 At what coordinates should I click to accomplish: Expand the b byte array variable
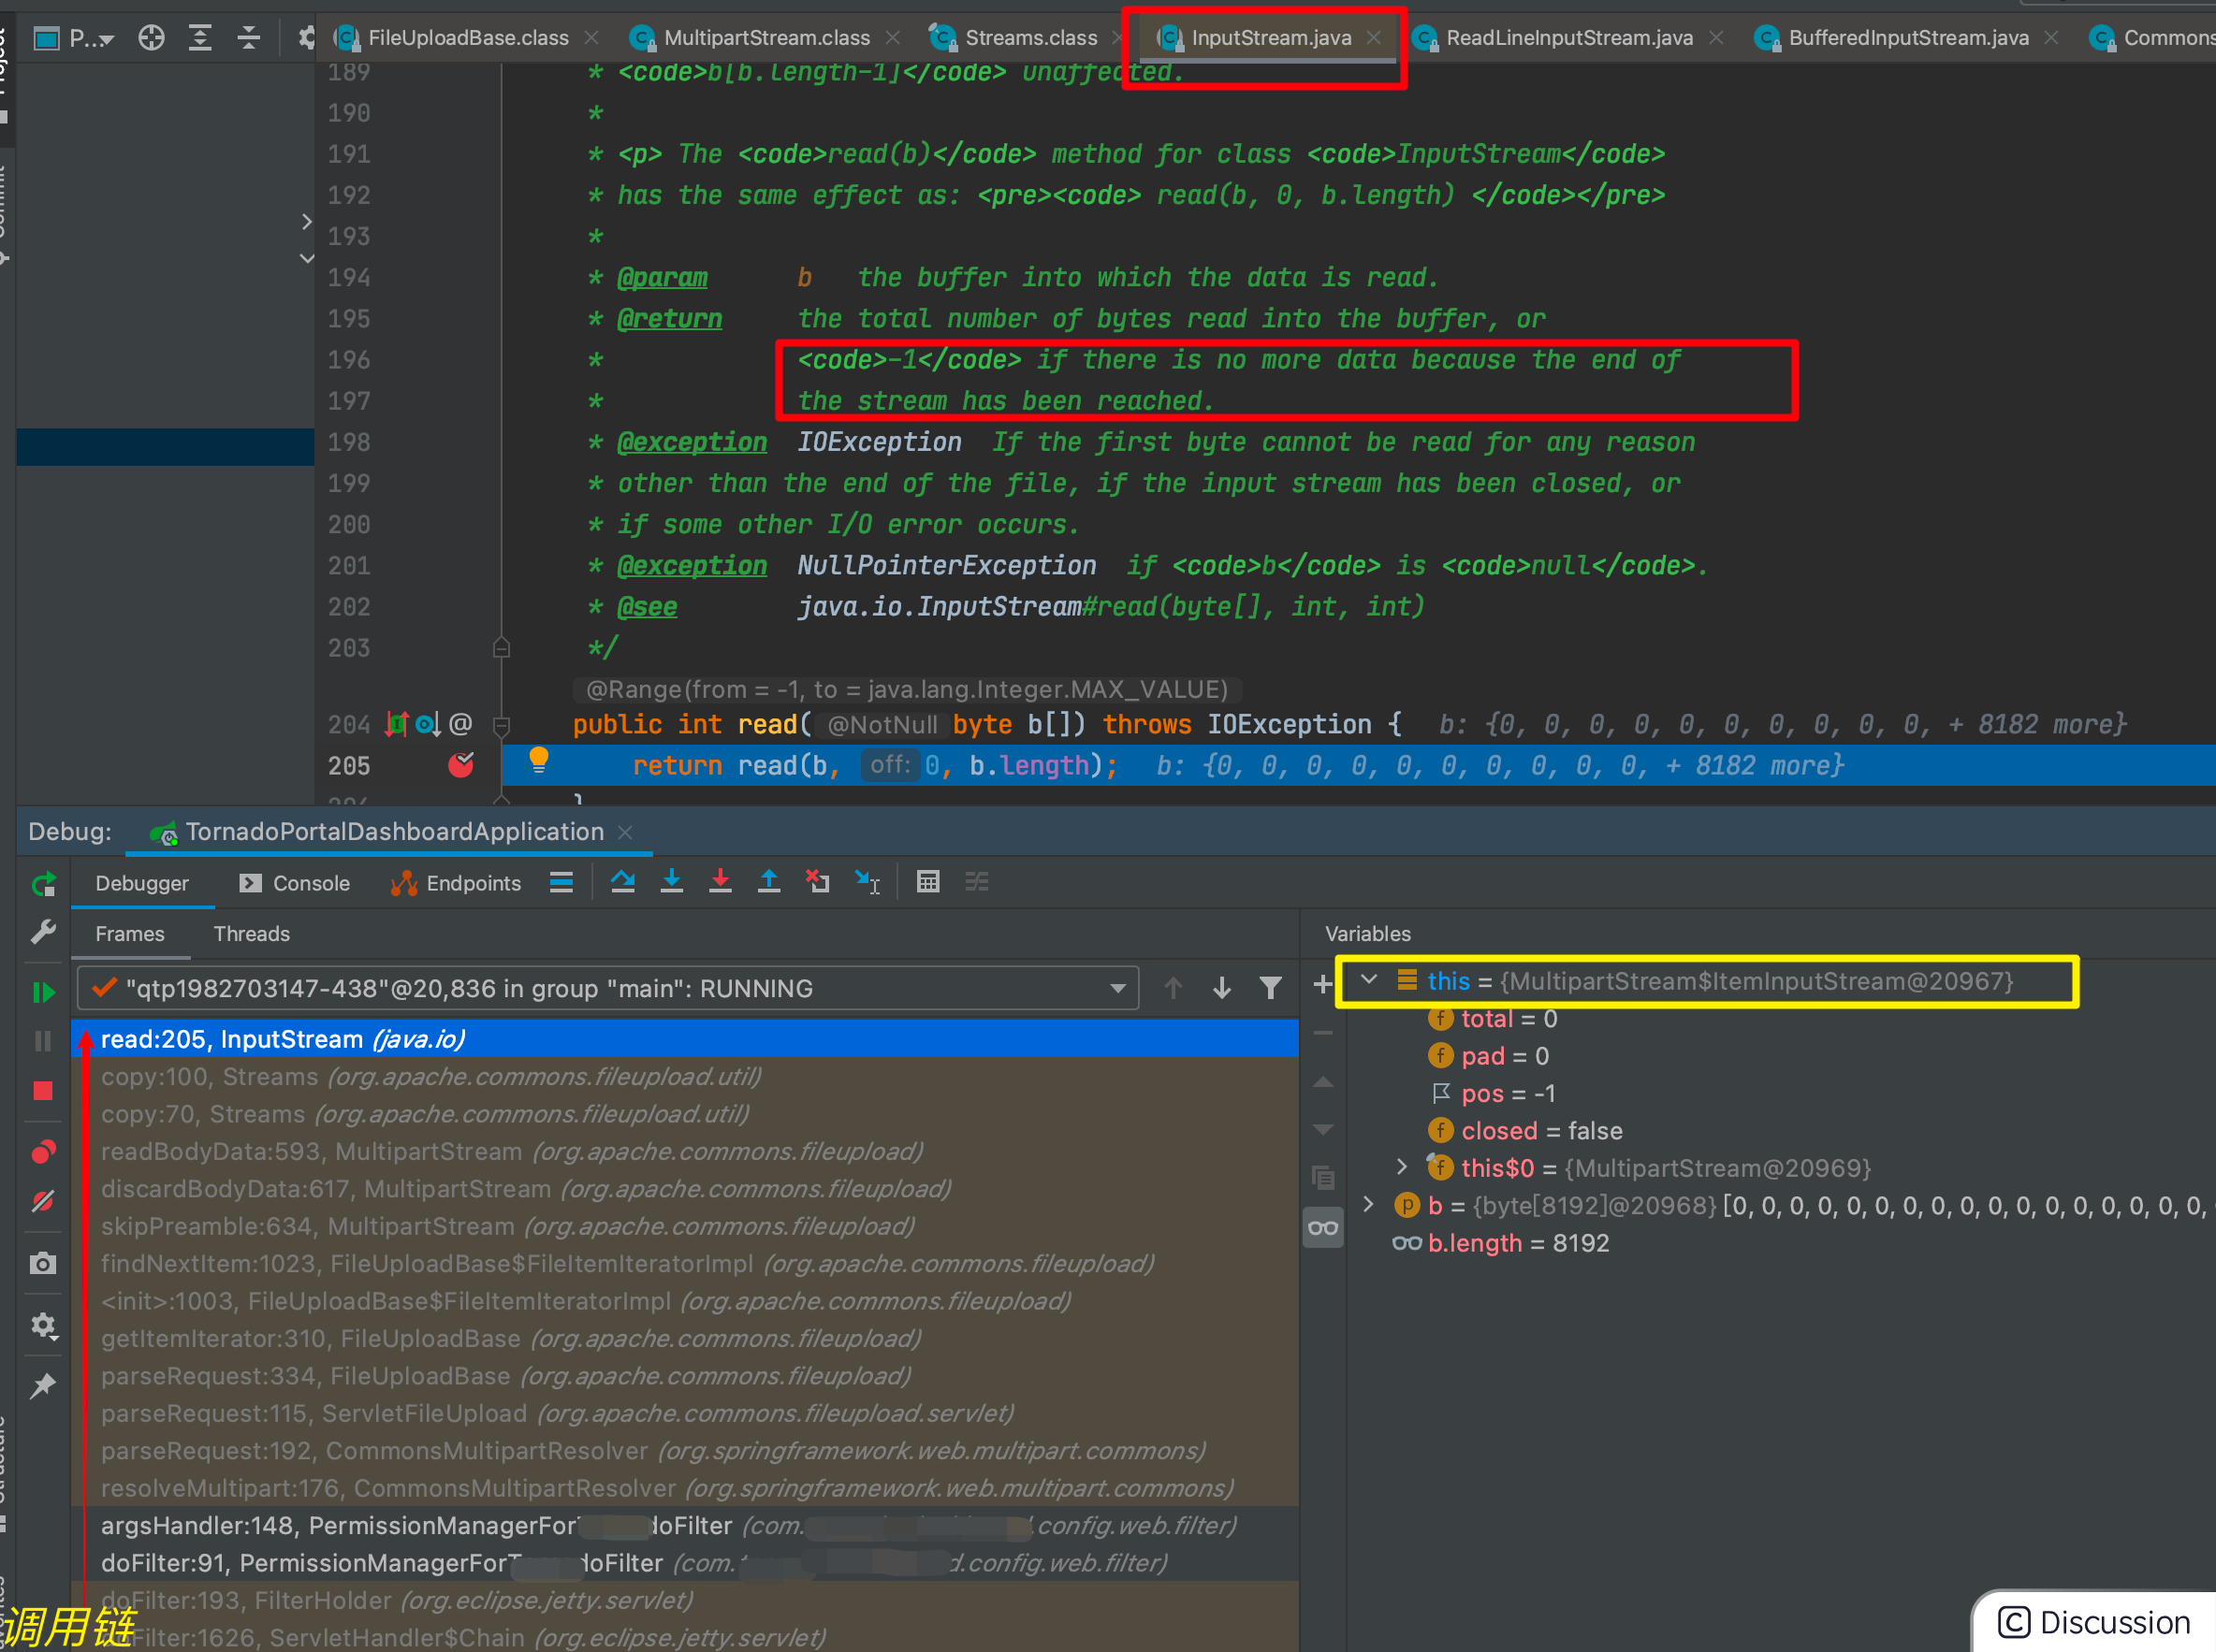(x=1368, y=1204)
